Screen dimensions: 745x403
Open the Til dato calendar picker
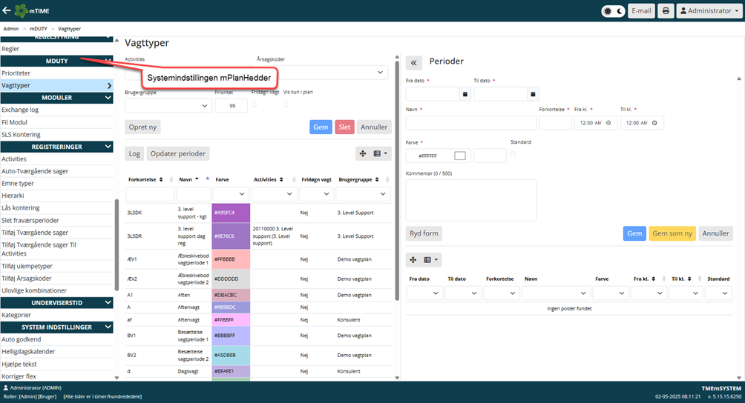click(533, 94)
